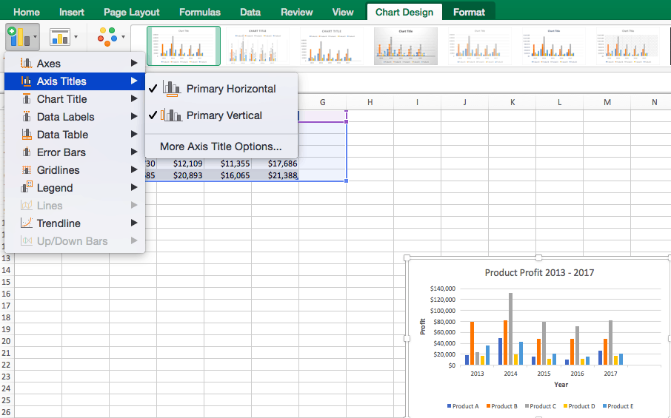The image size is (671, 418).
Task: Choose More Axis Title Options
Action: point(221,146)
